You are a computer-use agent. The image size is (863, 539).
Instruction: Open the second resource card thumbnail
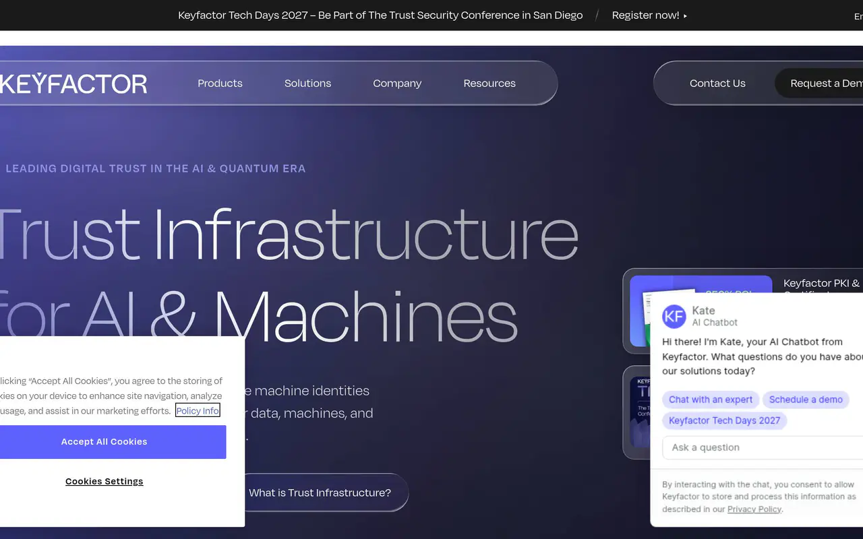coord(640,412)
